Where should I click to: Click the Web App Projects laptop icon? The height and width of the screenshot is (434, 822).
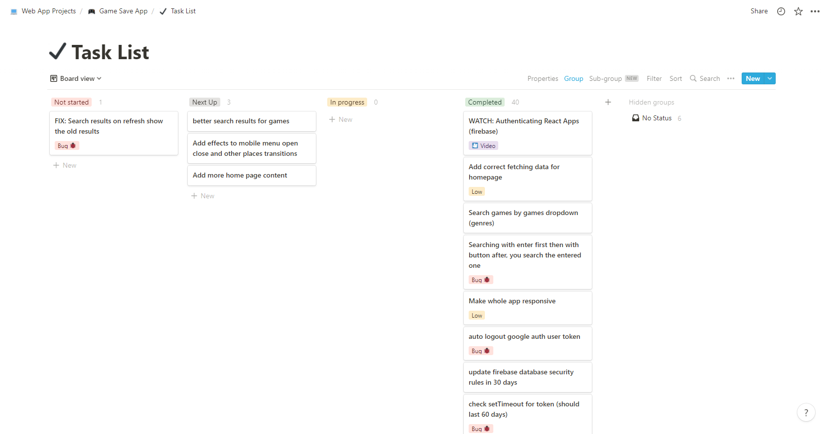coord(14,11)
